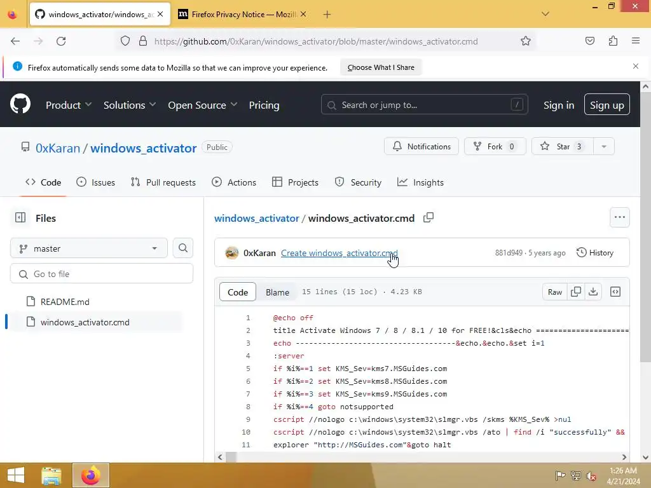The image size is (651, 488).
Task: Expand the Solutions menu
Action: tap(130, 105)
